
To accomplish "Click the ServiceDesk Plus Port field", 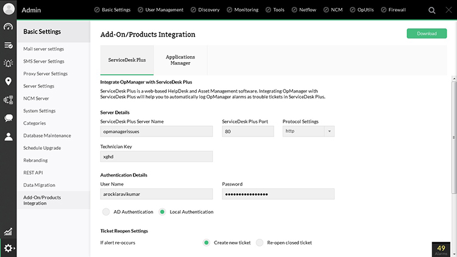I will tap(248, 131).
